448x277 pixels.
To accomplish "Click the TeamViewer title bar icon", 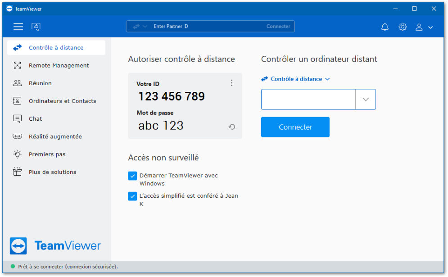I will (x=9, y=9).
